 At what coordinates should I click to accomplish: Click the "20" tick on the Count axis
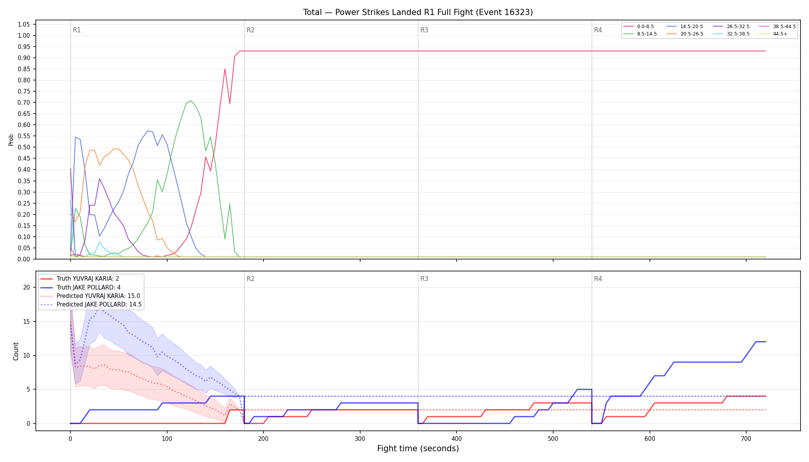click(x=27, y=288)
